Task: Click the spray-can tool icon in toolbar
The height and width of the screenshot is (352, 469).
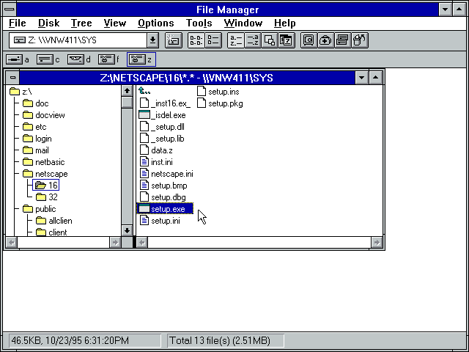Action: tap(360, 40)
